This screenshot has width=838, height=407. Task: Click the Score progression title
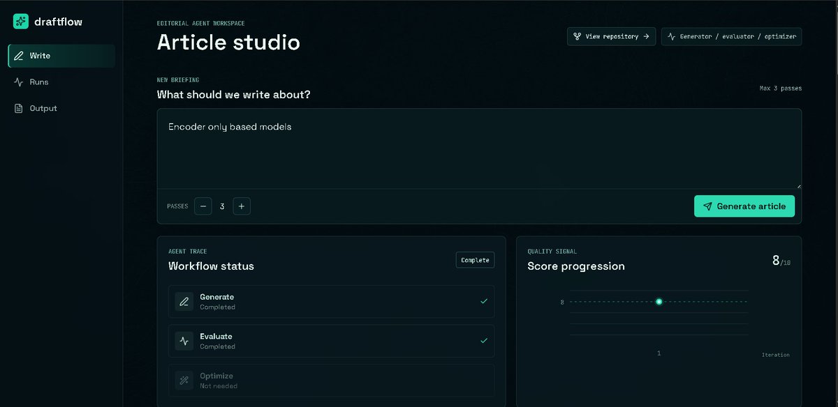[x=576, y=266]
